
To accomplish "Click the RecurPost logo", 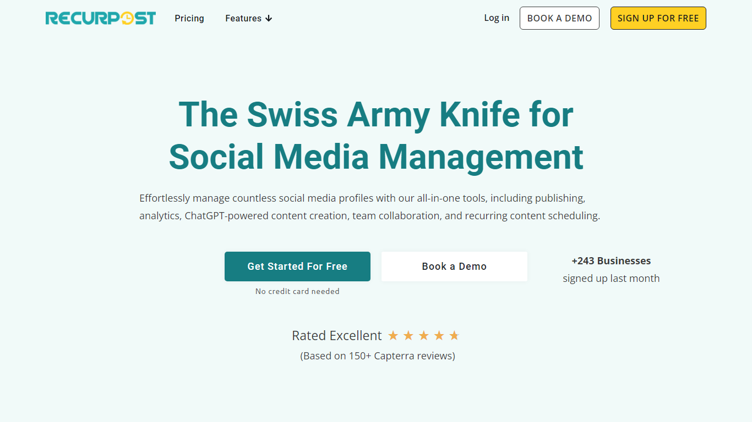I will click(x=100, y=18).
